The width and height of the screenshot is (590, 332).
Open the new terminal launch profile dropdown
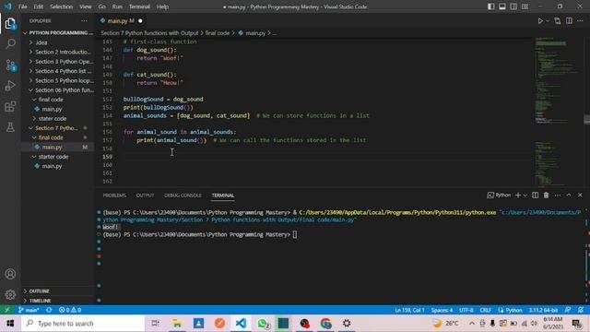pos(525,195)
